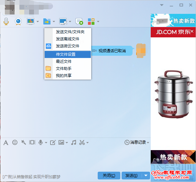Open the magic emoticon wand icon

click(x=24, y=142)
